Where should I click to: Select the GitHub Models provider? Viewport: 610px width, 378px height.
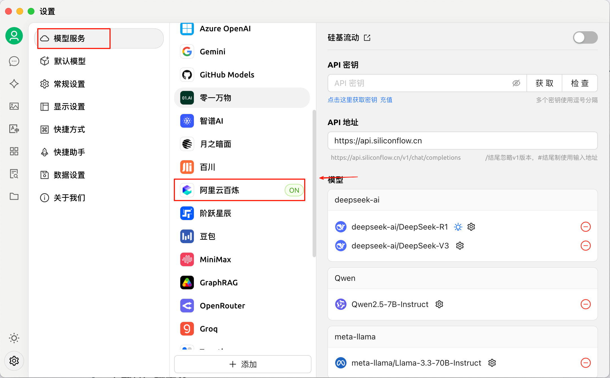click(242, 75)
